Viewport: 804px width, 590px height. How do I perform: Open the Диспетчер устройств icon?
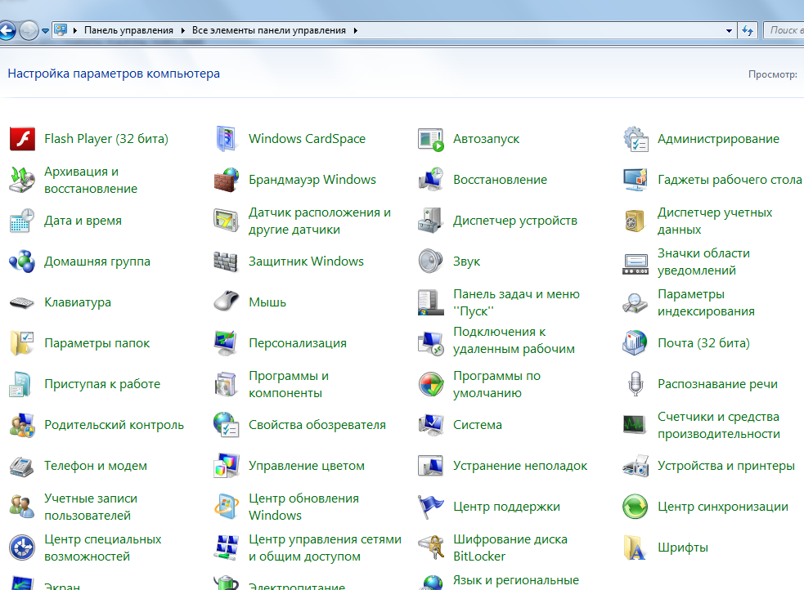430,221
